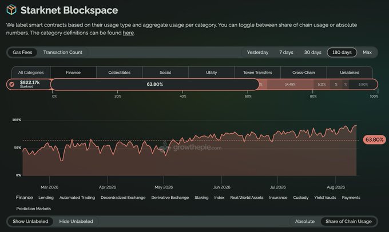The image size is (389, 232).
Task: Select the Payments subcategory
Action: tap(351, 198)
